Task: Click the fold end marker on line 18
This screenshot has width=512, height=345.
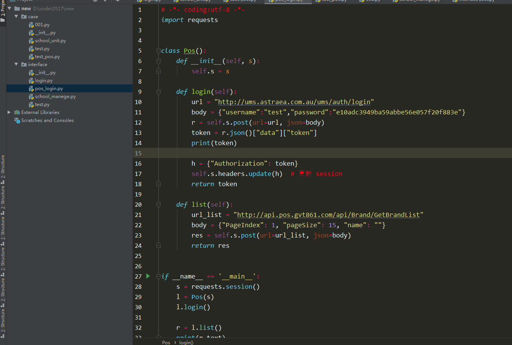Action: tap(158, 184)
